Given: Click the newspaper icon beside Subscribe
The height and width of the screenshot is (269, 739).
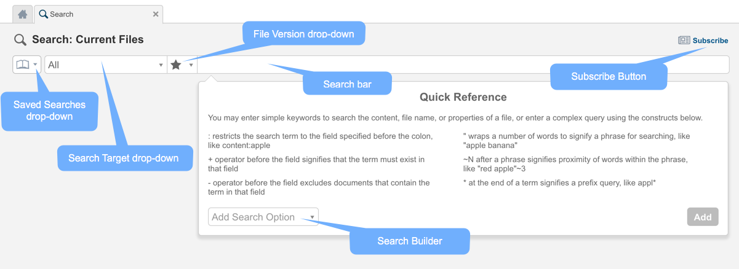Looking at the screenshot, I should (x=684, y=41).
